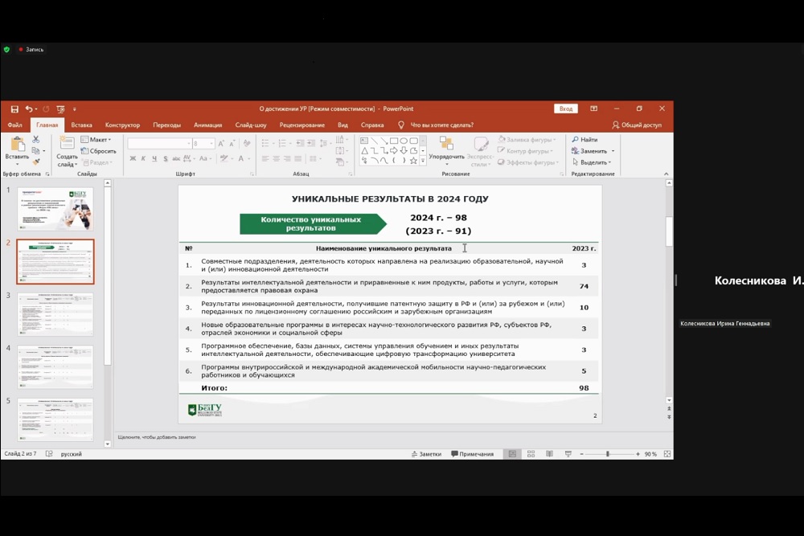
Task: Switch to the Анимация ribbon tab
Action: tap(207, 125)
